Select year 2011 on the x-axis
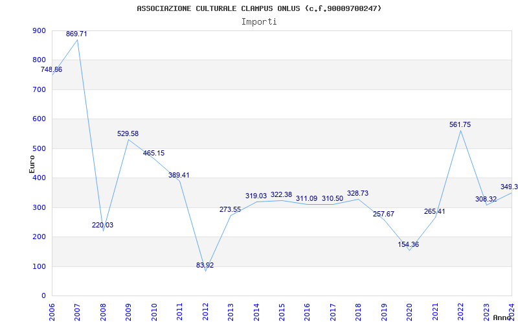 179,312
